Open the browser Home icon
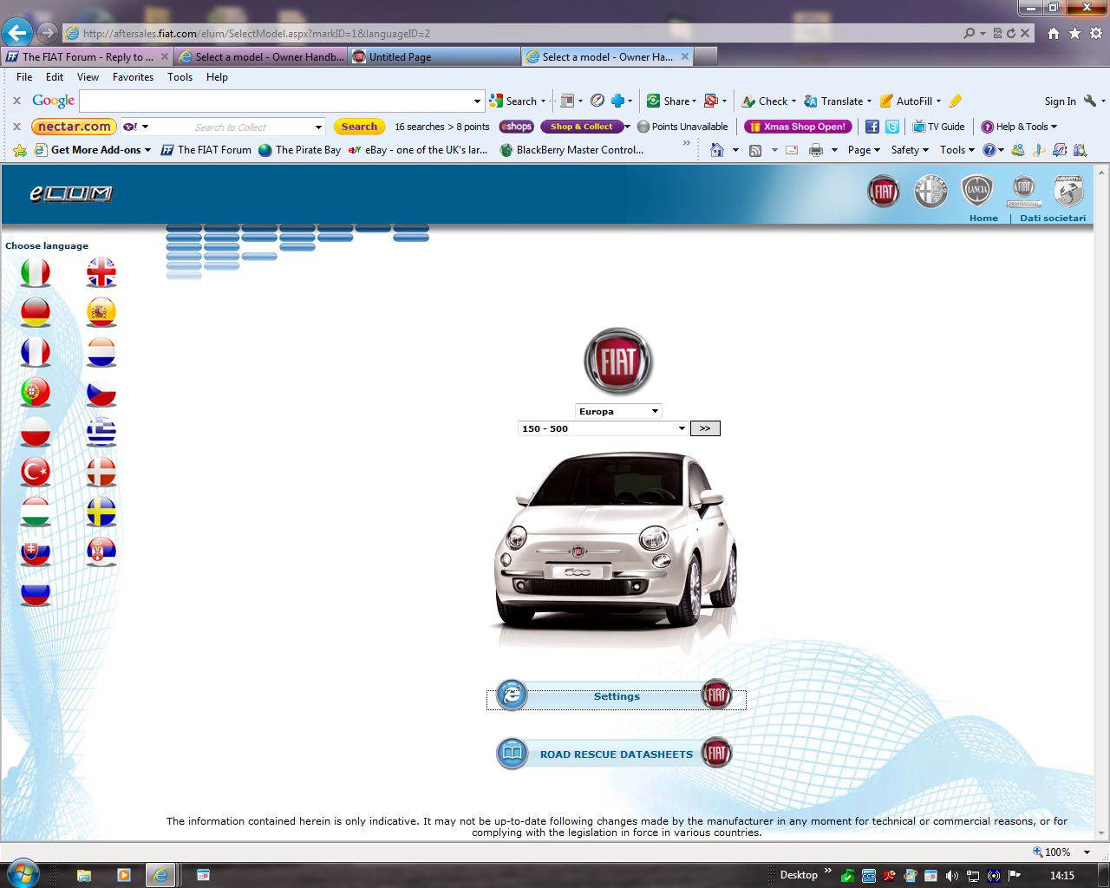 pos(1053,33)
